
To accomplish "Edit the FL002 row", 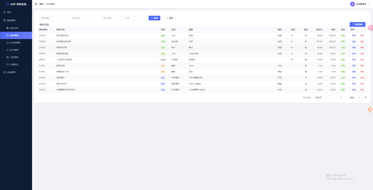I will click(354, 66).
